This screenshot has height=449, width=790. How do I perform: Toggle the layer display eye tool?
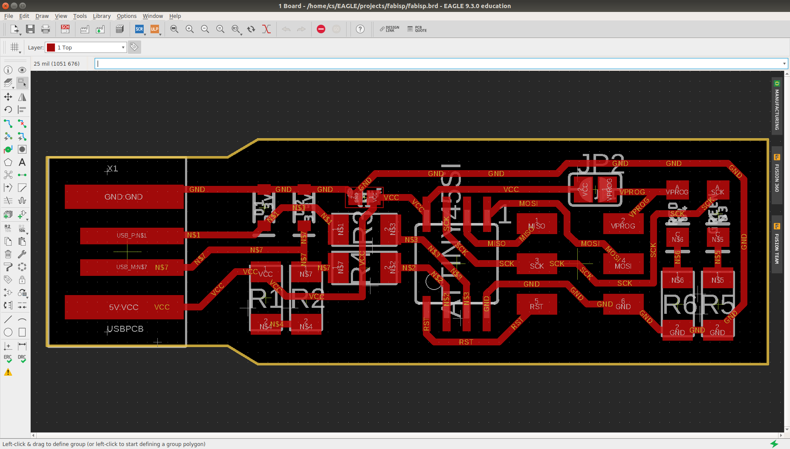click(x=22, y=70)
